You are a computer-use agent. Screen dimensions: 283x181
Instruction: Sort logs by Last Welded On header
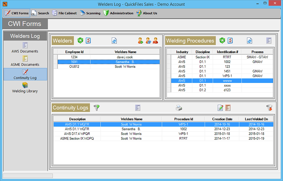[256, 119]
